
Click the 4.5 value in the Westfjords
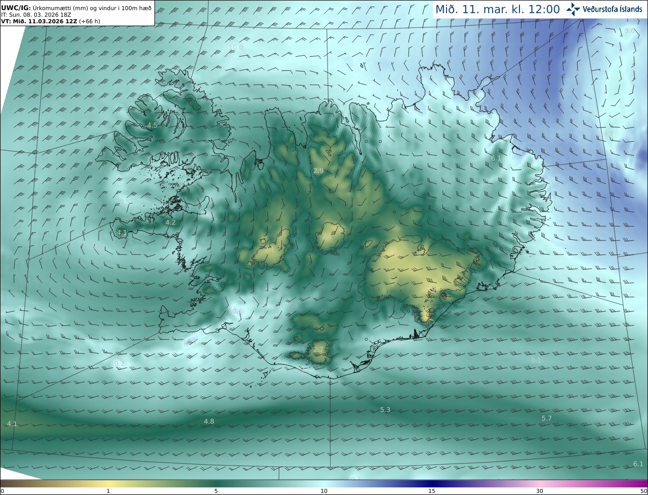[x=152, y=125]
